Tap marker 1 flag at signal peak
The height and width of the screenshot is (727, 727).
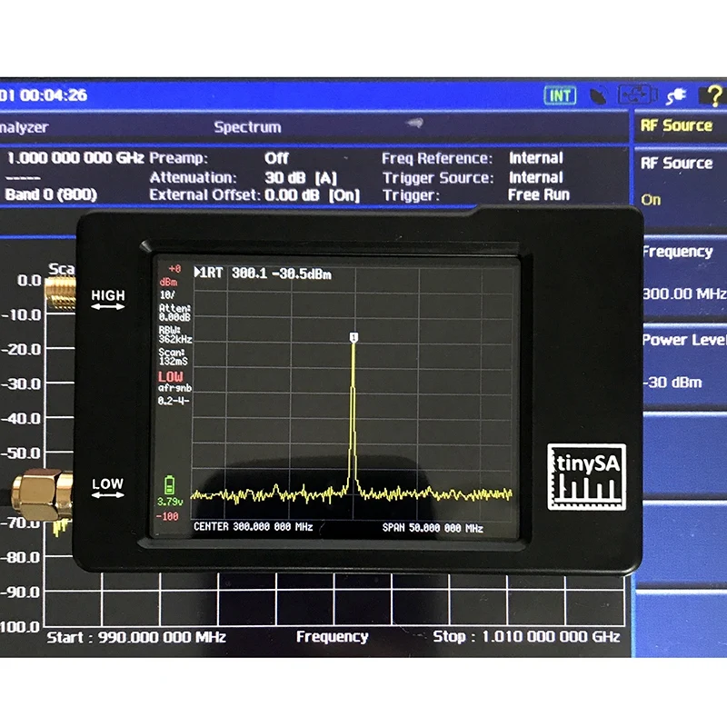(354, 337)
